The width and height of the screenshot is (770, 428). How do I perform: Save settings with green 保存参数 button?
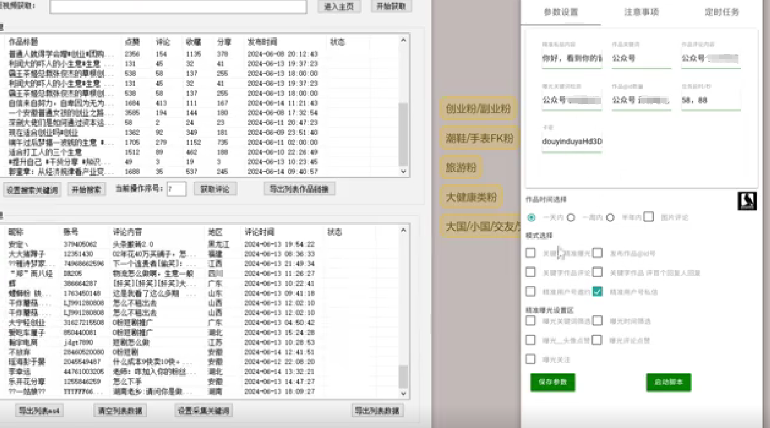[553, 382]
